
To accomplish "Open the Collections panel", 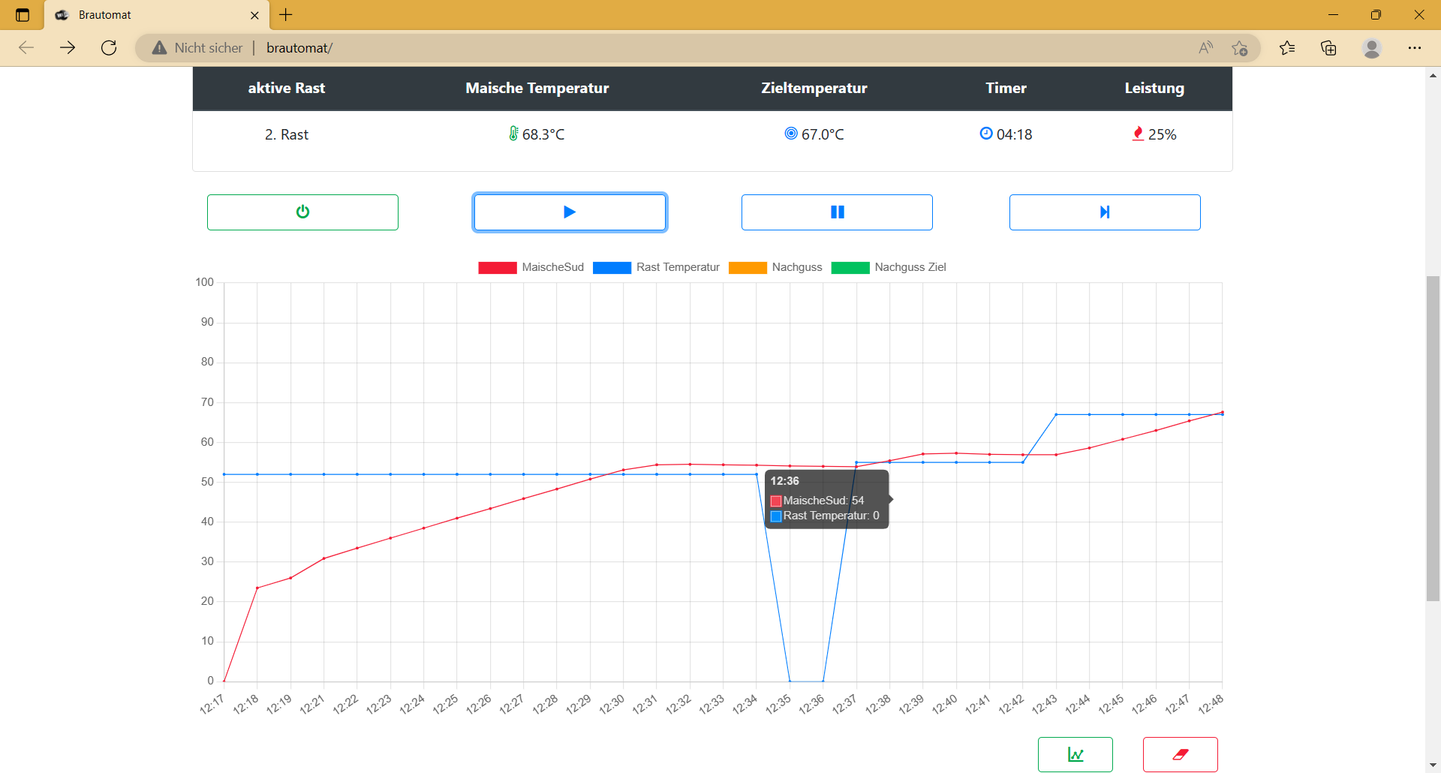I will 1328,48.
